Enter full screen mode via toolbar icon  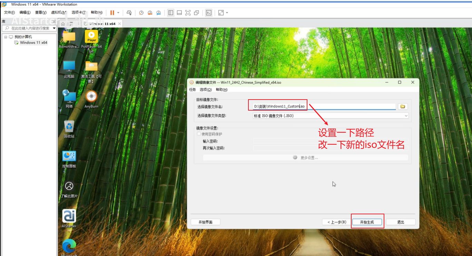tap(188, 13)
